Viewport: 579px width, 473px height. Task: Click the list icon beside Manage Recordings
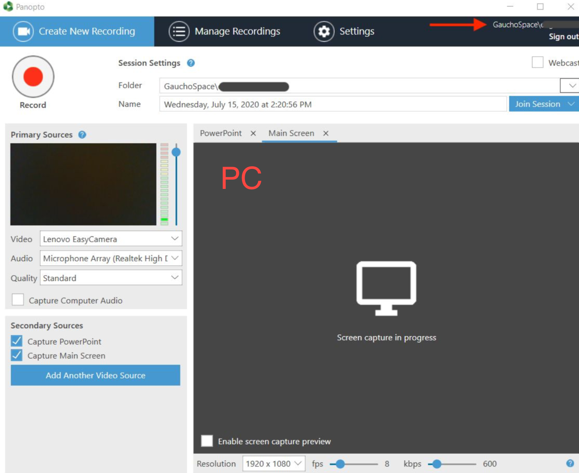(x=179, y=31)
